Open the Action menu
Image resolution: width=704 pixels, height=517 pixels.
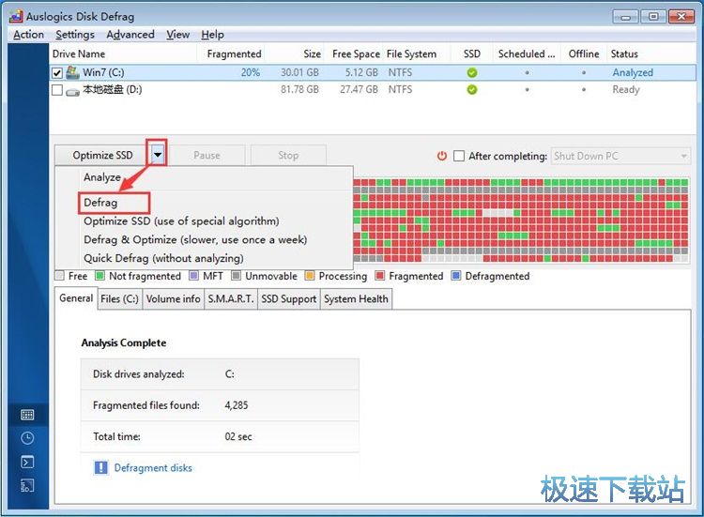coord(29,35)
